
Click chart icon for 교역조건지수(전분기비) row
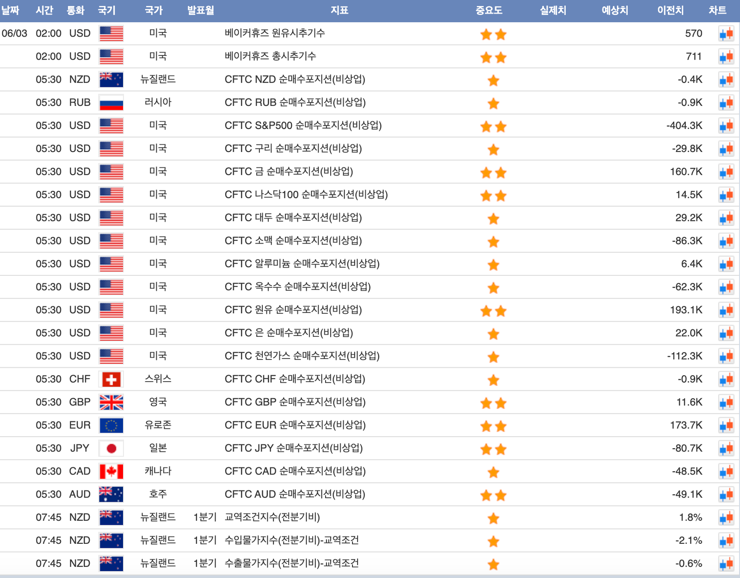tap(726, 517)
